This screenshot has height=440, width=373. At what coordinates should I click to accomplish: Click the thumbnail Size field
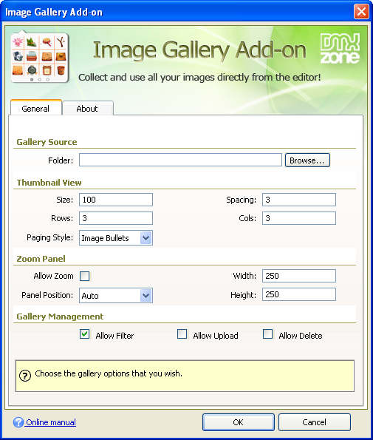116,200
